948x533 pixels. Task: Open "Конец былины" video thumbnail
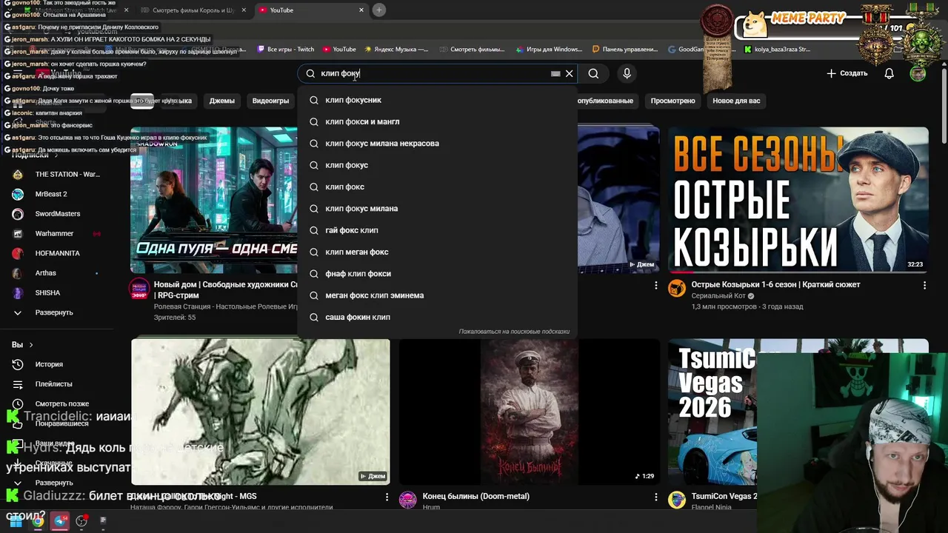click(529, 412)
